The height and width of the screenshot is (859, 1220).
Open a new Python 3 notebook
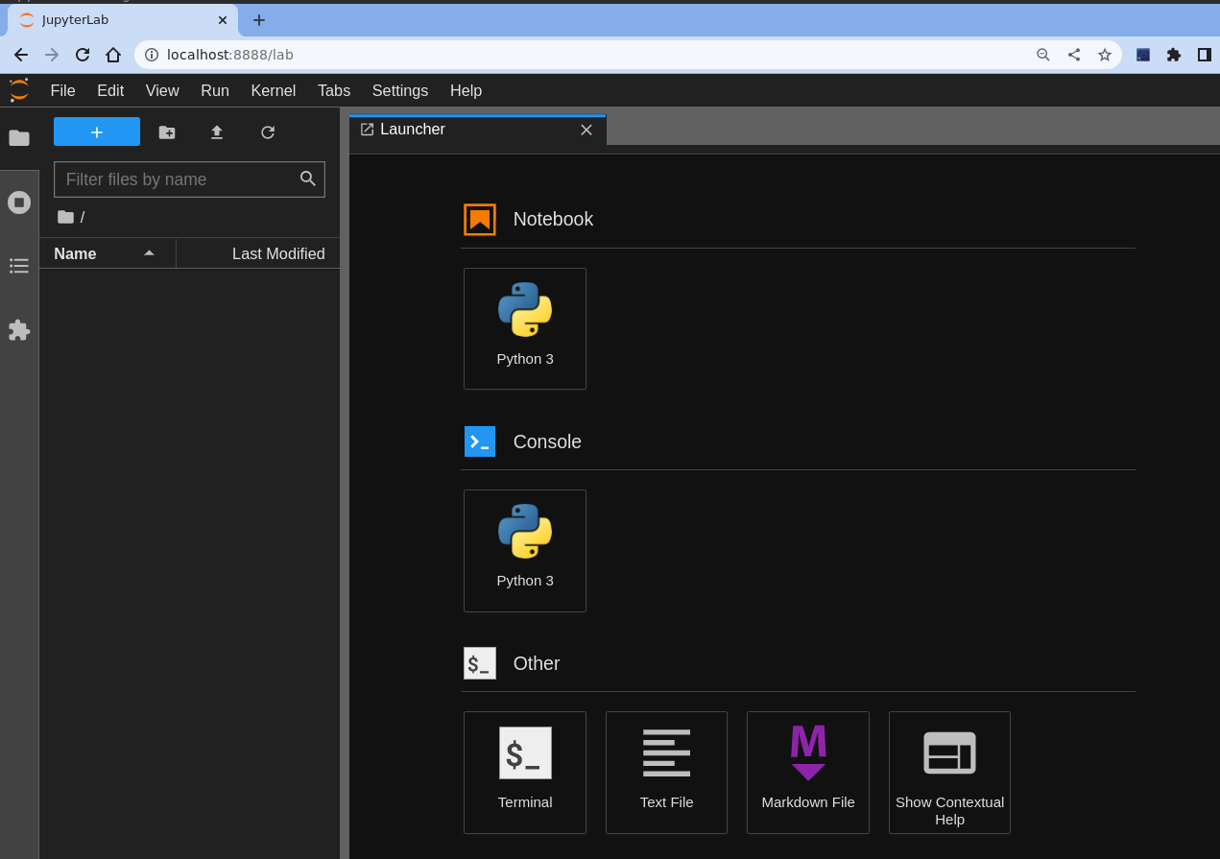[524, 328]
